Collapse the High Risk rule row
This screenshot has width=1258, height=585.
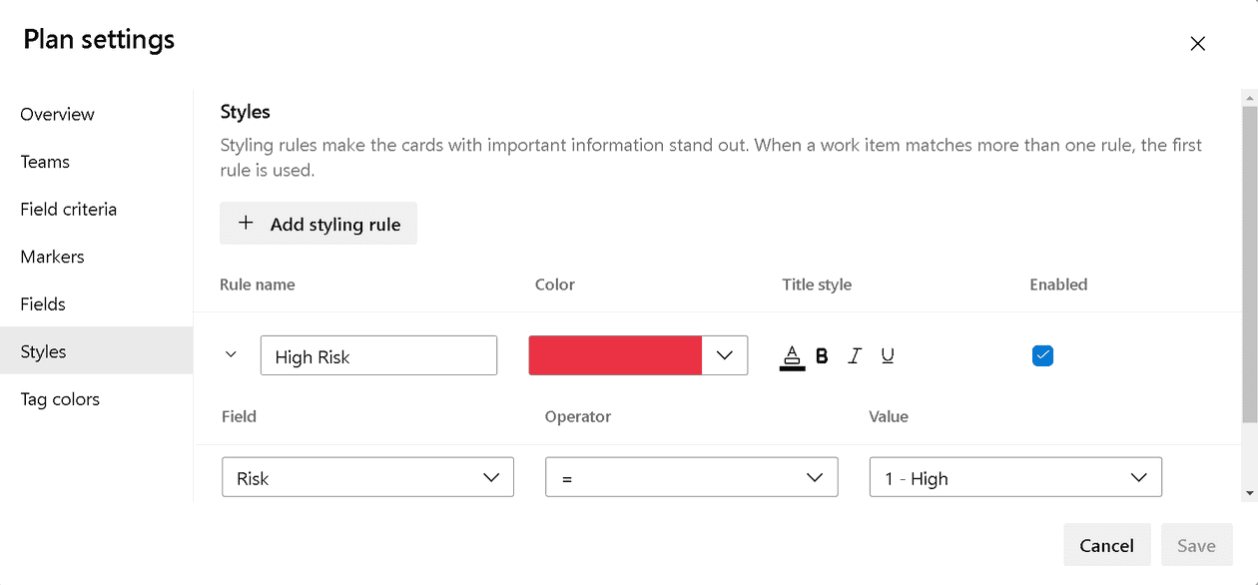click(231, 354)
